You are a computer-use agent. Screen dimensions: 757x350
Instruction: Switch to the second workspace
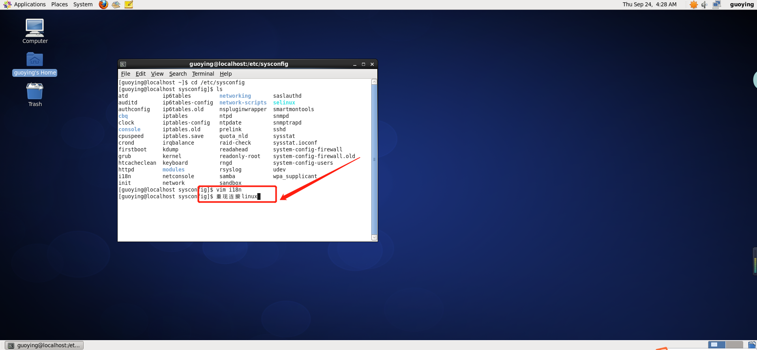click(734, 345)
